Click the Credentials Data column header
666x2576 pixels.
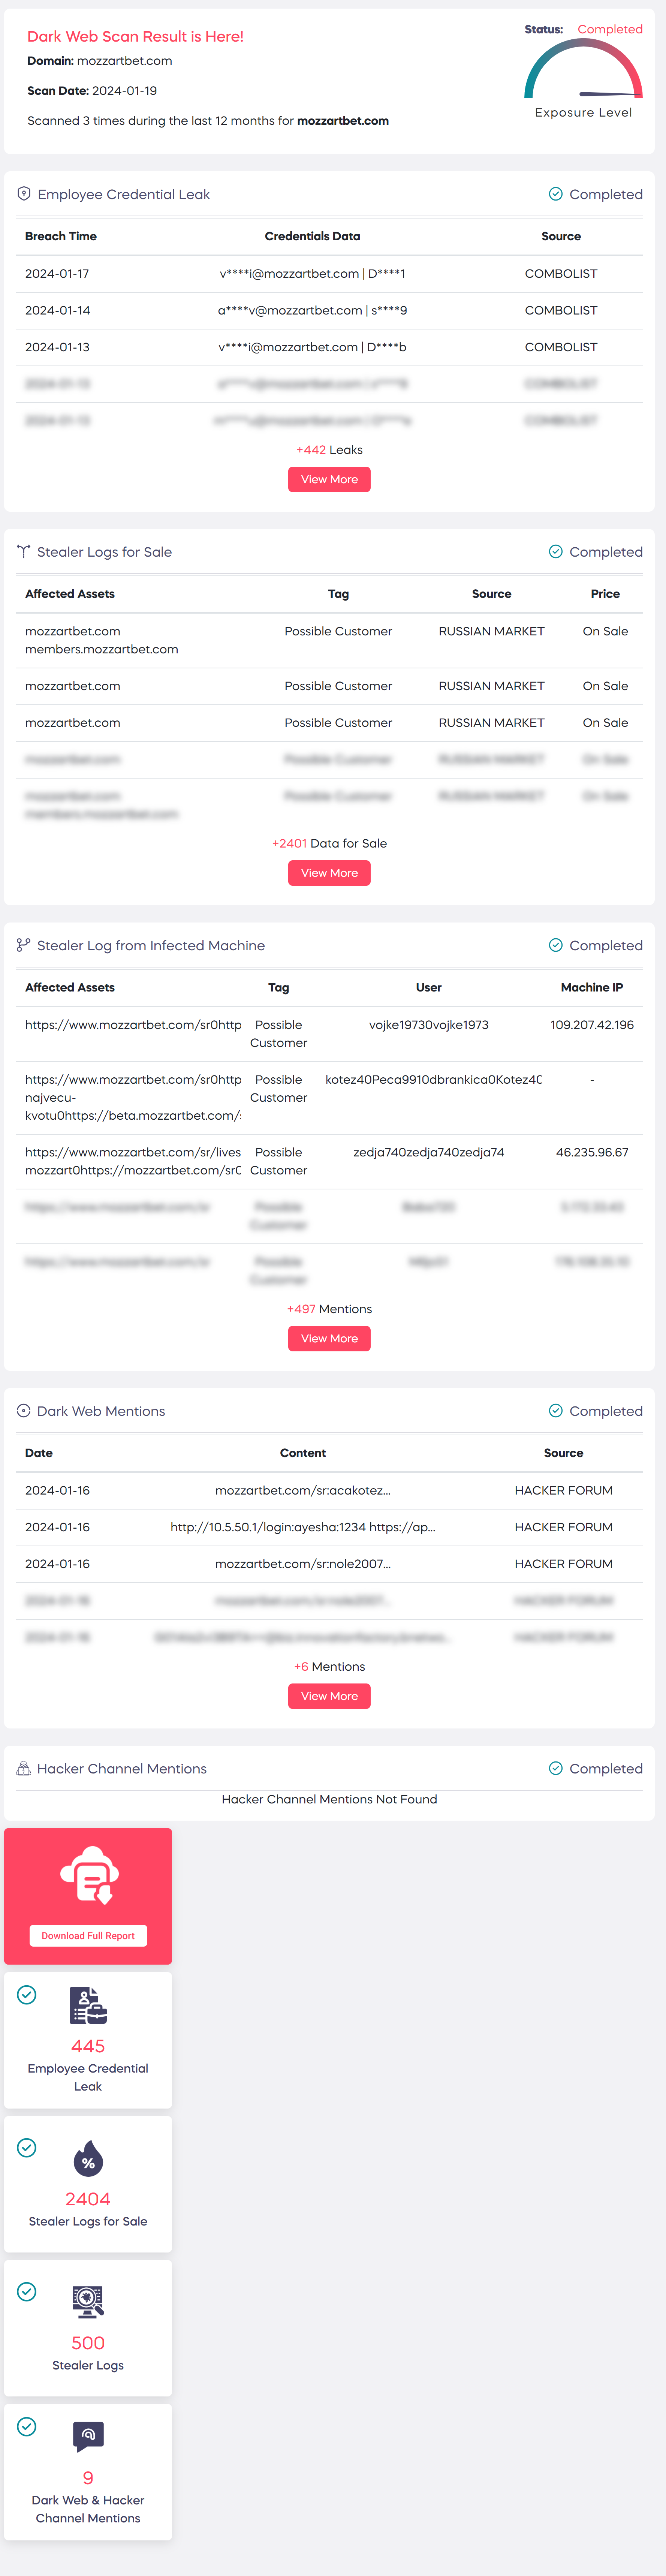pyautogui.click(x=312, y=236)
